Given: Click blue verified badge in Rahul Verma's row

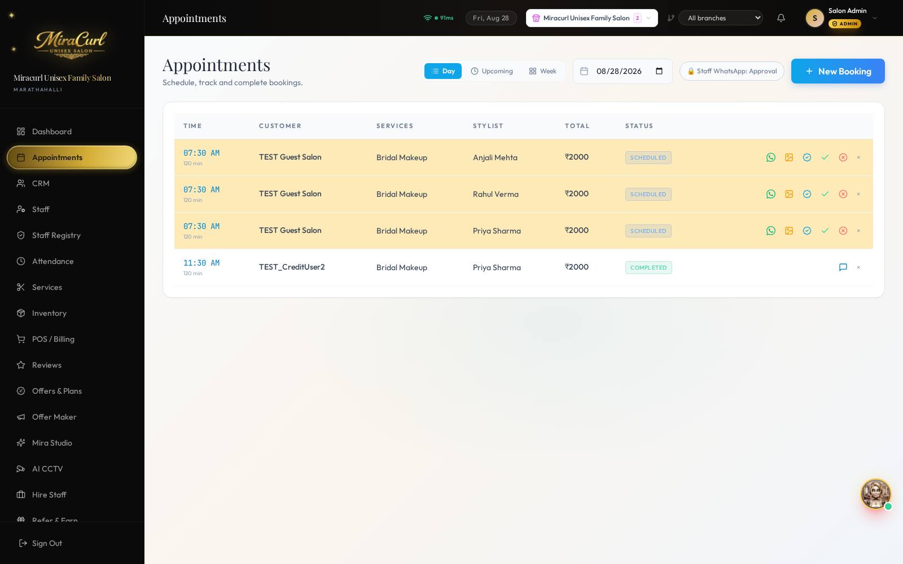Looking at the screenshot, I should click(807, 194).
